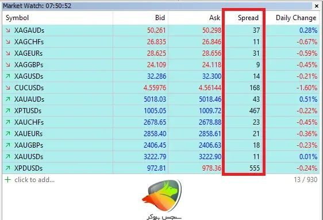
Task: Click the up arrow icon beside XAGUSDs
Action: pos(8,76)
